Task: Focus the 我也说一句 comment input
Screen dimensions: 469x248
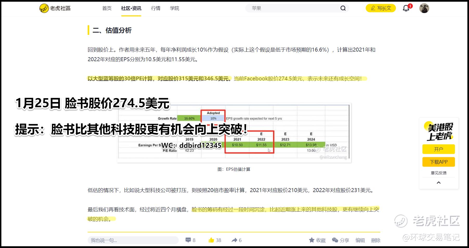Action: pyautogui.click(x=133, y=240)
